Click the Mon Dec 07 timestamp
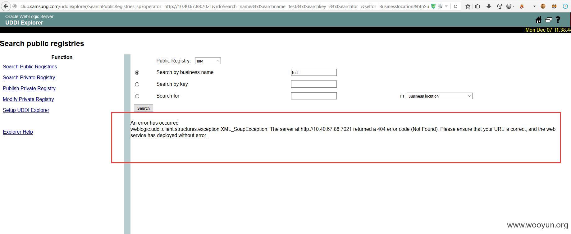 (x=548, y=30)
